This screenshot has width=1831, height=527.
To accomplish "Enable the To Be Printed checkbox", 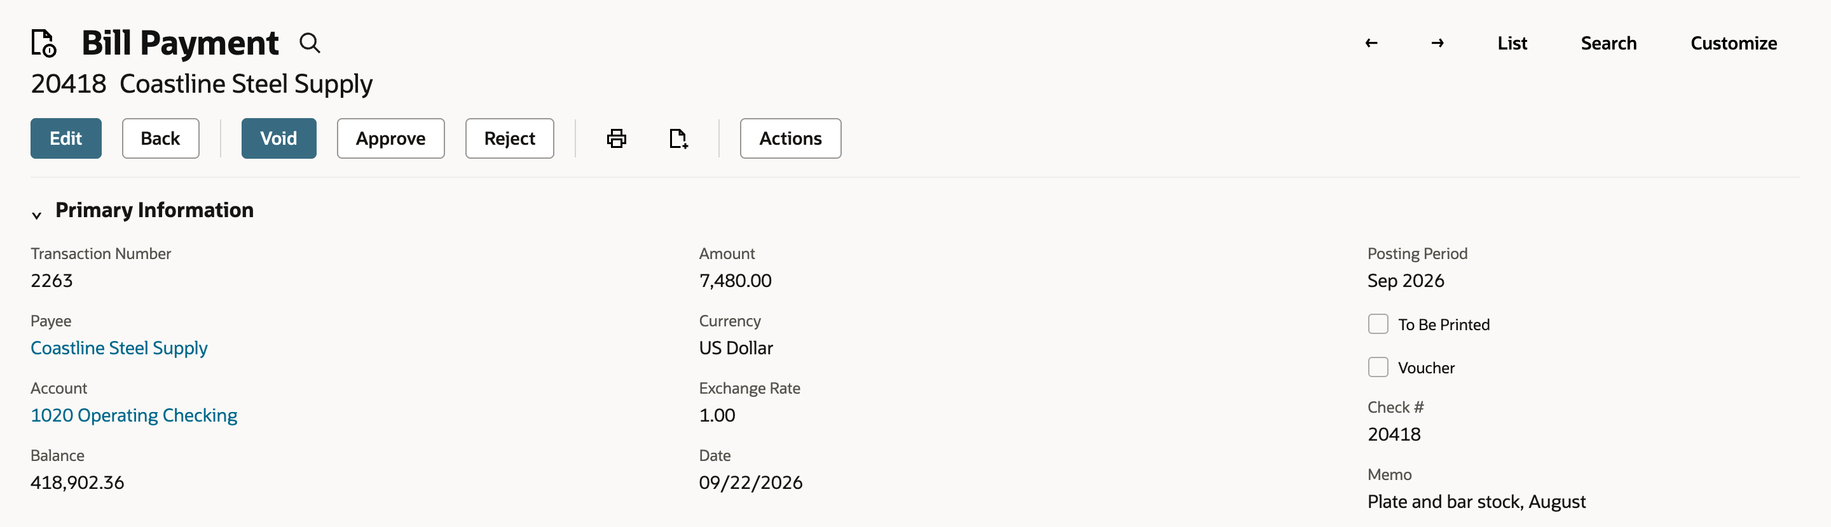I will 1378,324.
